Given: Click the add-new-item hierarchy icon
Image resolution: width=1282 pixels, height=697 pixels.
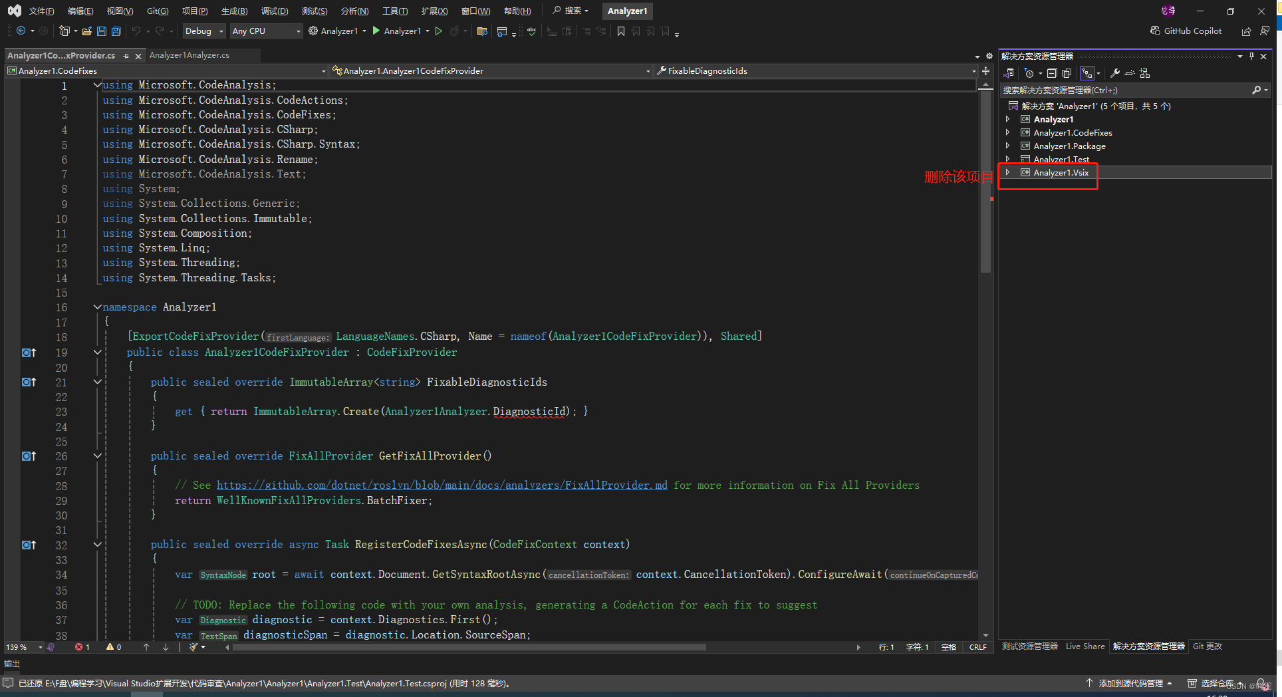Looking at the screenshot, I should 1144,73.
